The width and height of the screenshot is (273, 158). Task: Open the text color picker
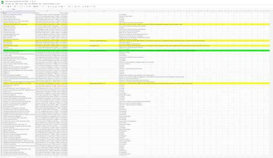pos(56,6)
